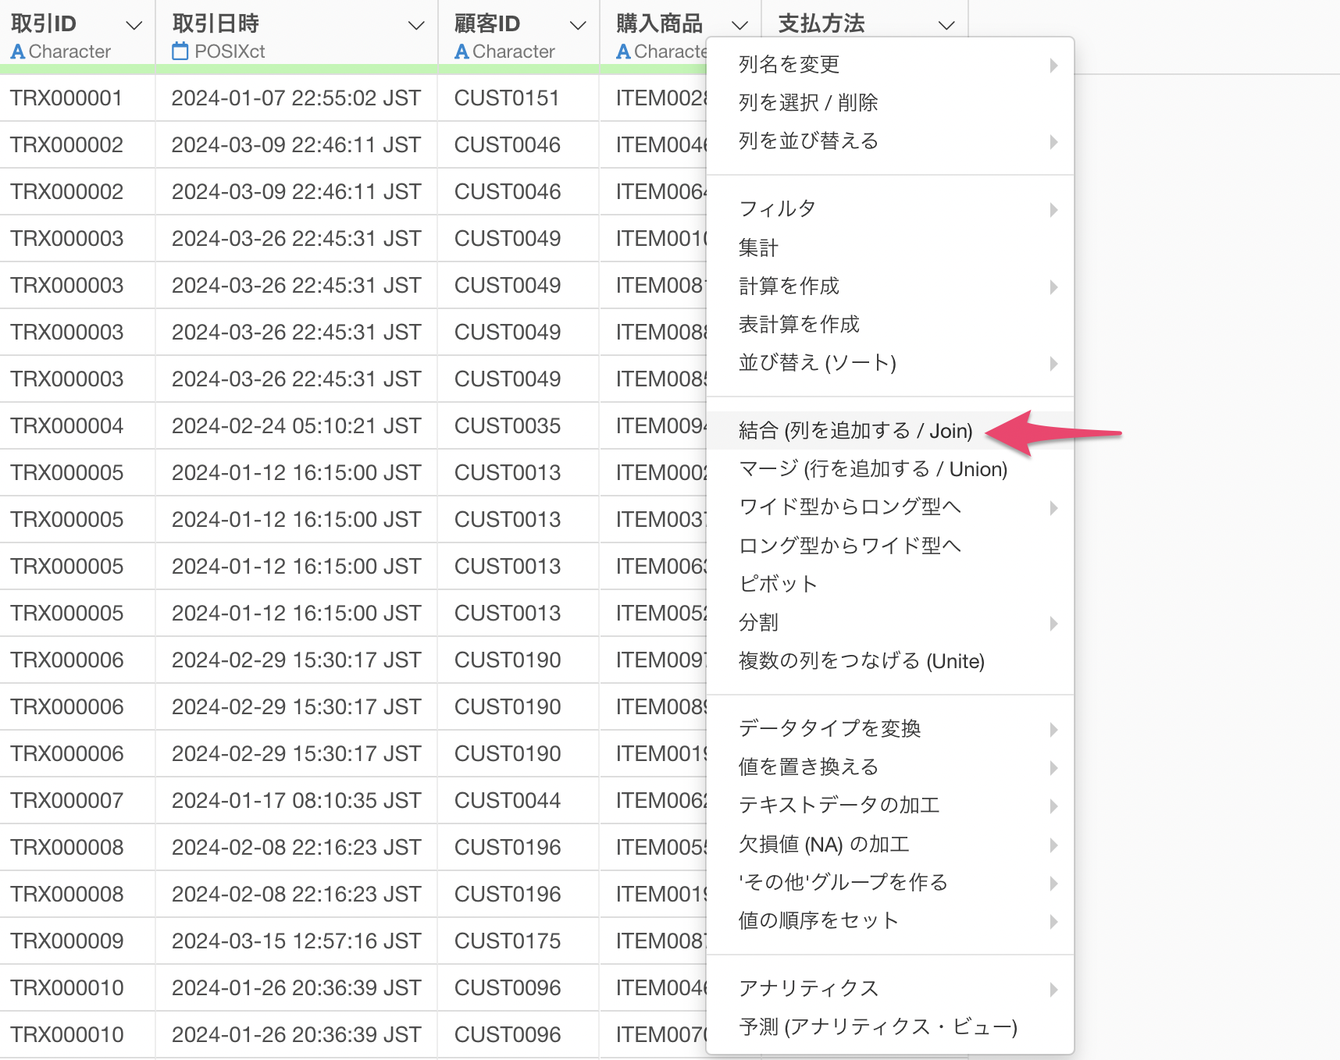1340x1060 pixels.
Task: Click the Character type icon under 取引ID
Action: 17,52
